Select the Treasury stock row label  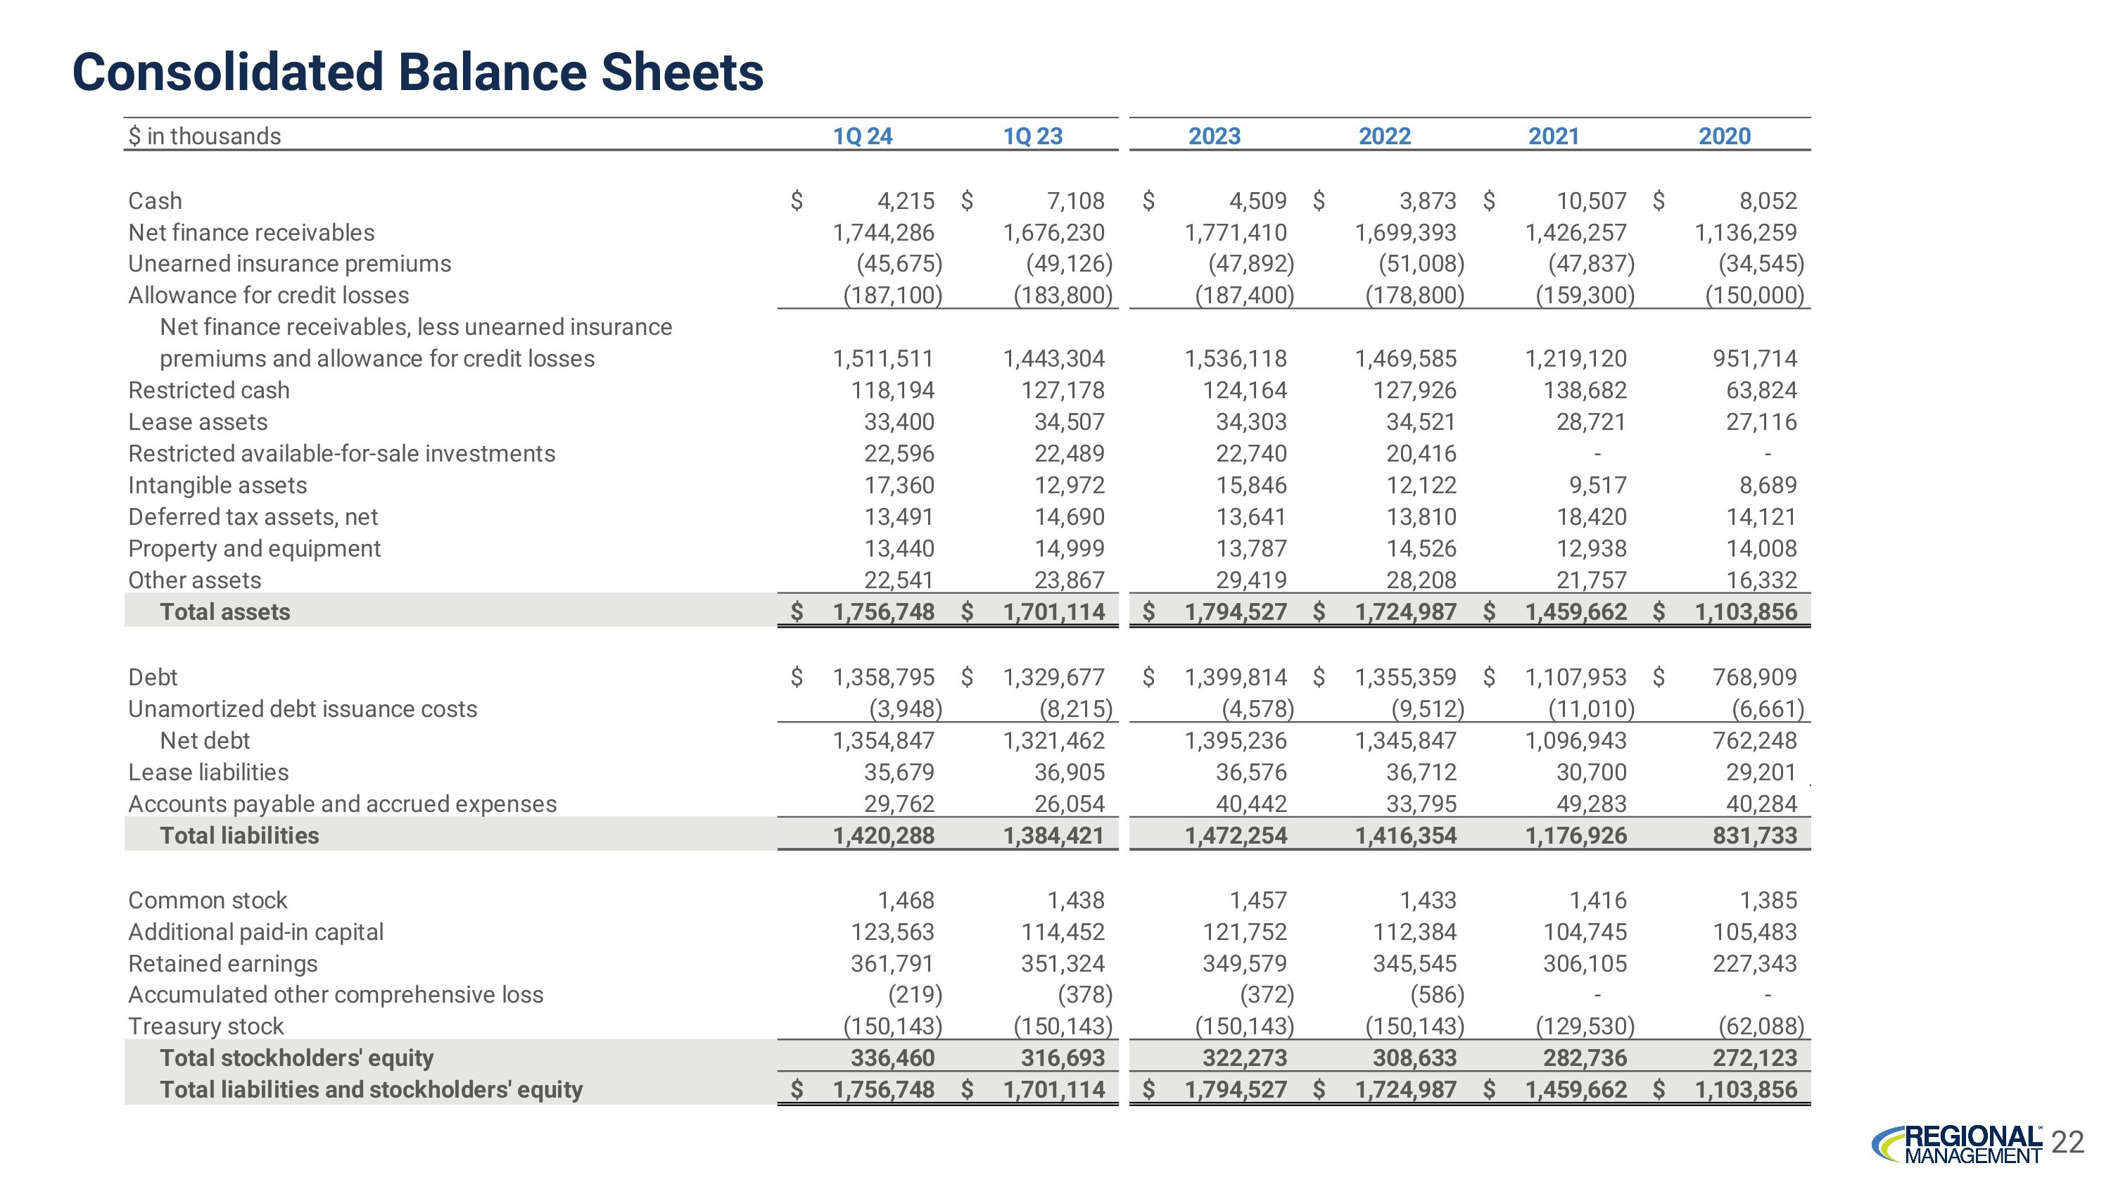pyautogui.click(x=205, y=1027)
